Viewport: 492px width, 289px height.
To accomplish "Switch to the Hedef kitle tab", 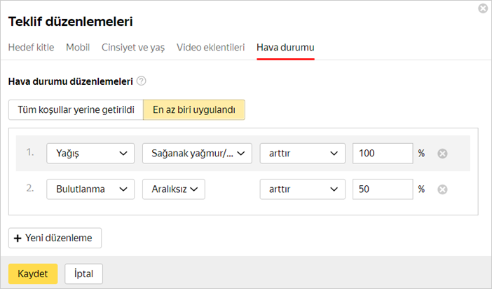I will tap(32, 48).
